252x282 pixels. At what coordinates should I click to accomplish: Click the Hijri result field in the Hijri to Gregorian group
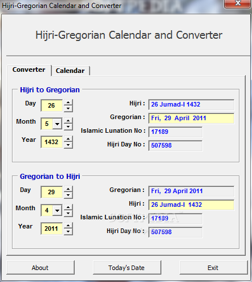[x=191, y=104]
